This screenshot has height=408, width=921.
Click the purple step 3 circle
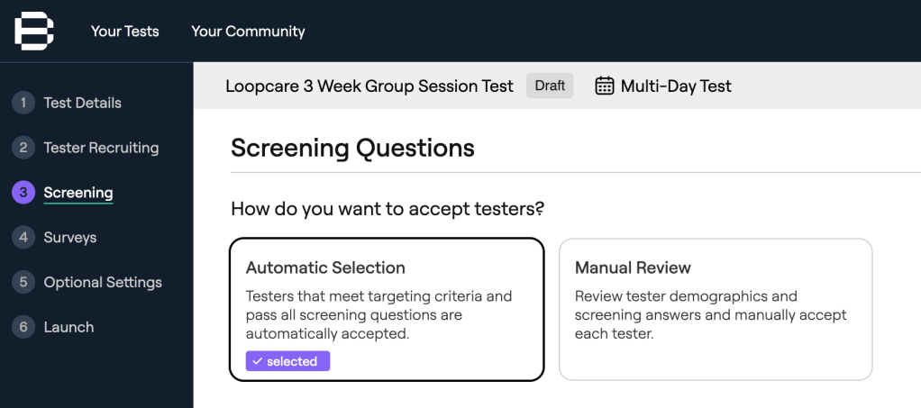point(23,193)
